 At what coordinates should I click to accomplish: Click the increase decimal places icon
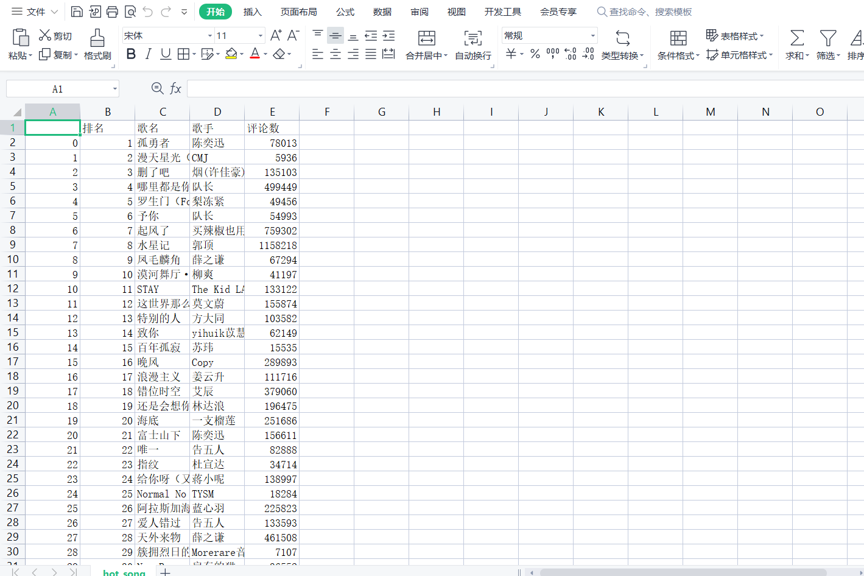point(570,54)
